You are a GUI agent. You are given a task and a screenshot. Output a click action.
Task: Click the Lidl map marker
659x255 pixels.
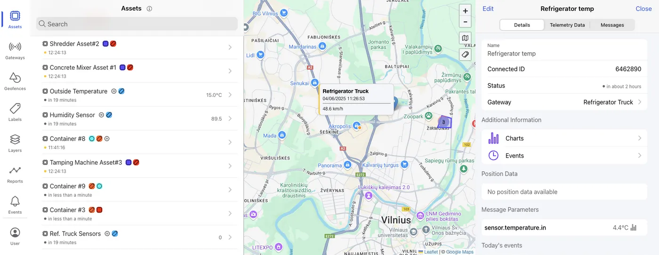(261, 55)
